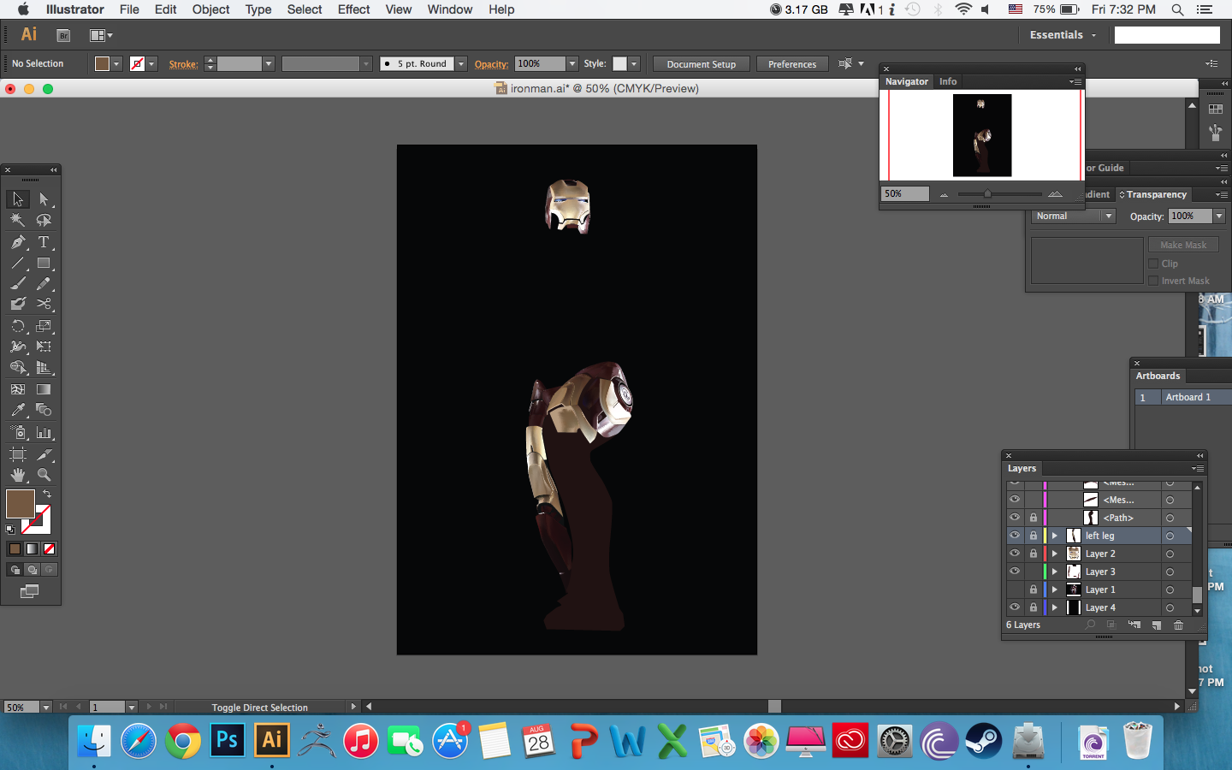Switch to the Info tab
This screenshot has height=770, width=1232.
pos(948,81)
